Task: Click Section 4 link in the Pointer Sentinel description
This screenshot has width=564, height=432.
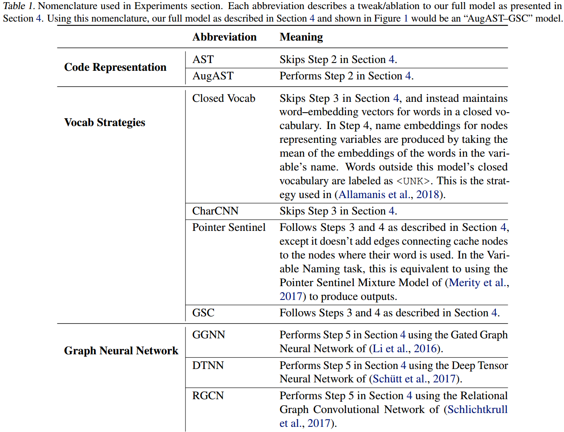Action: [x=503, y=227]
